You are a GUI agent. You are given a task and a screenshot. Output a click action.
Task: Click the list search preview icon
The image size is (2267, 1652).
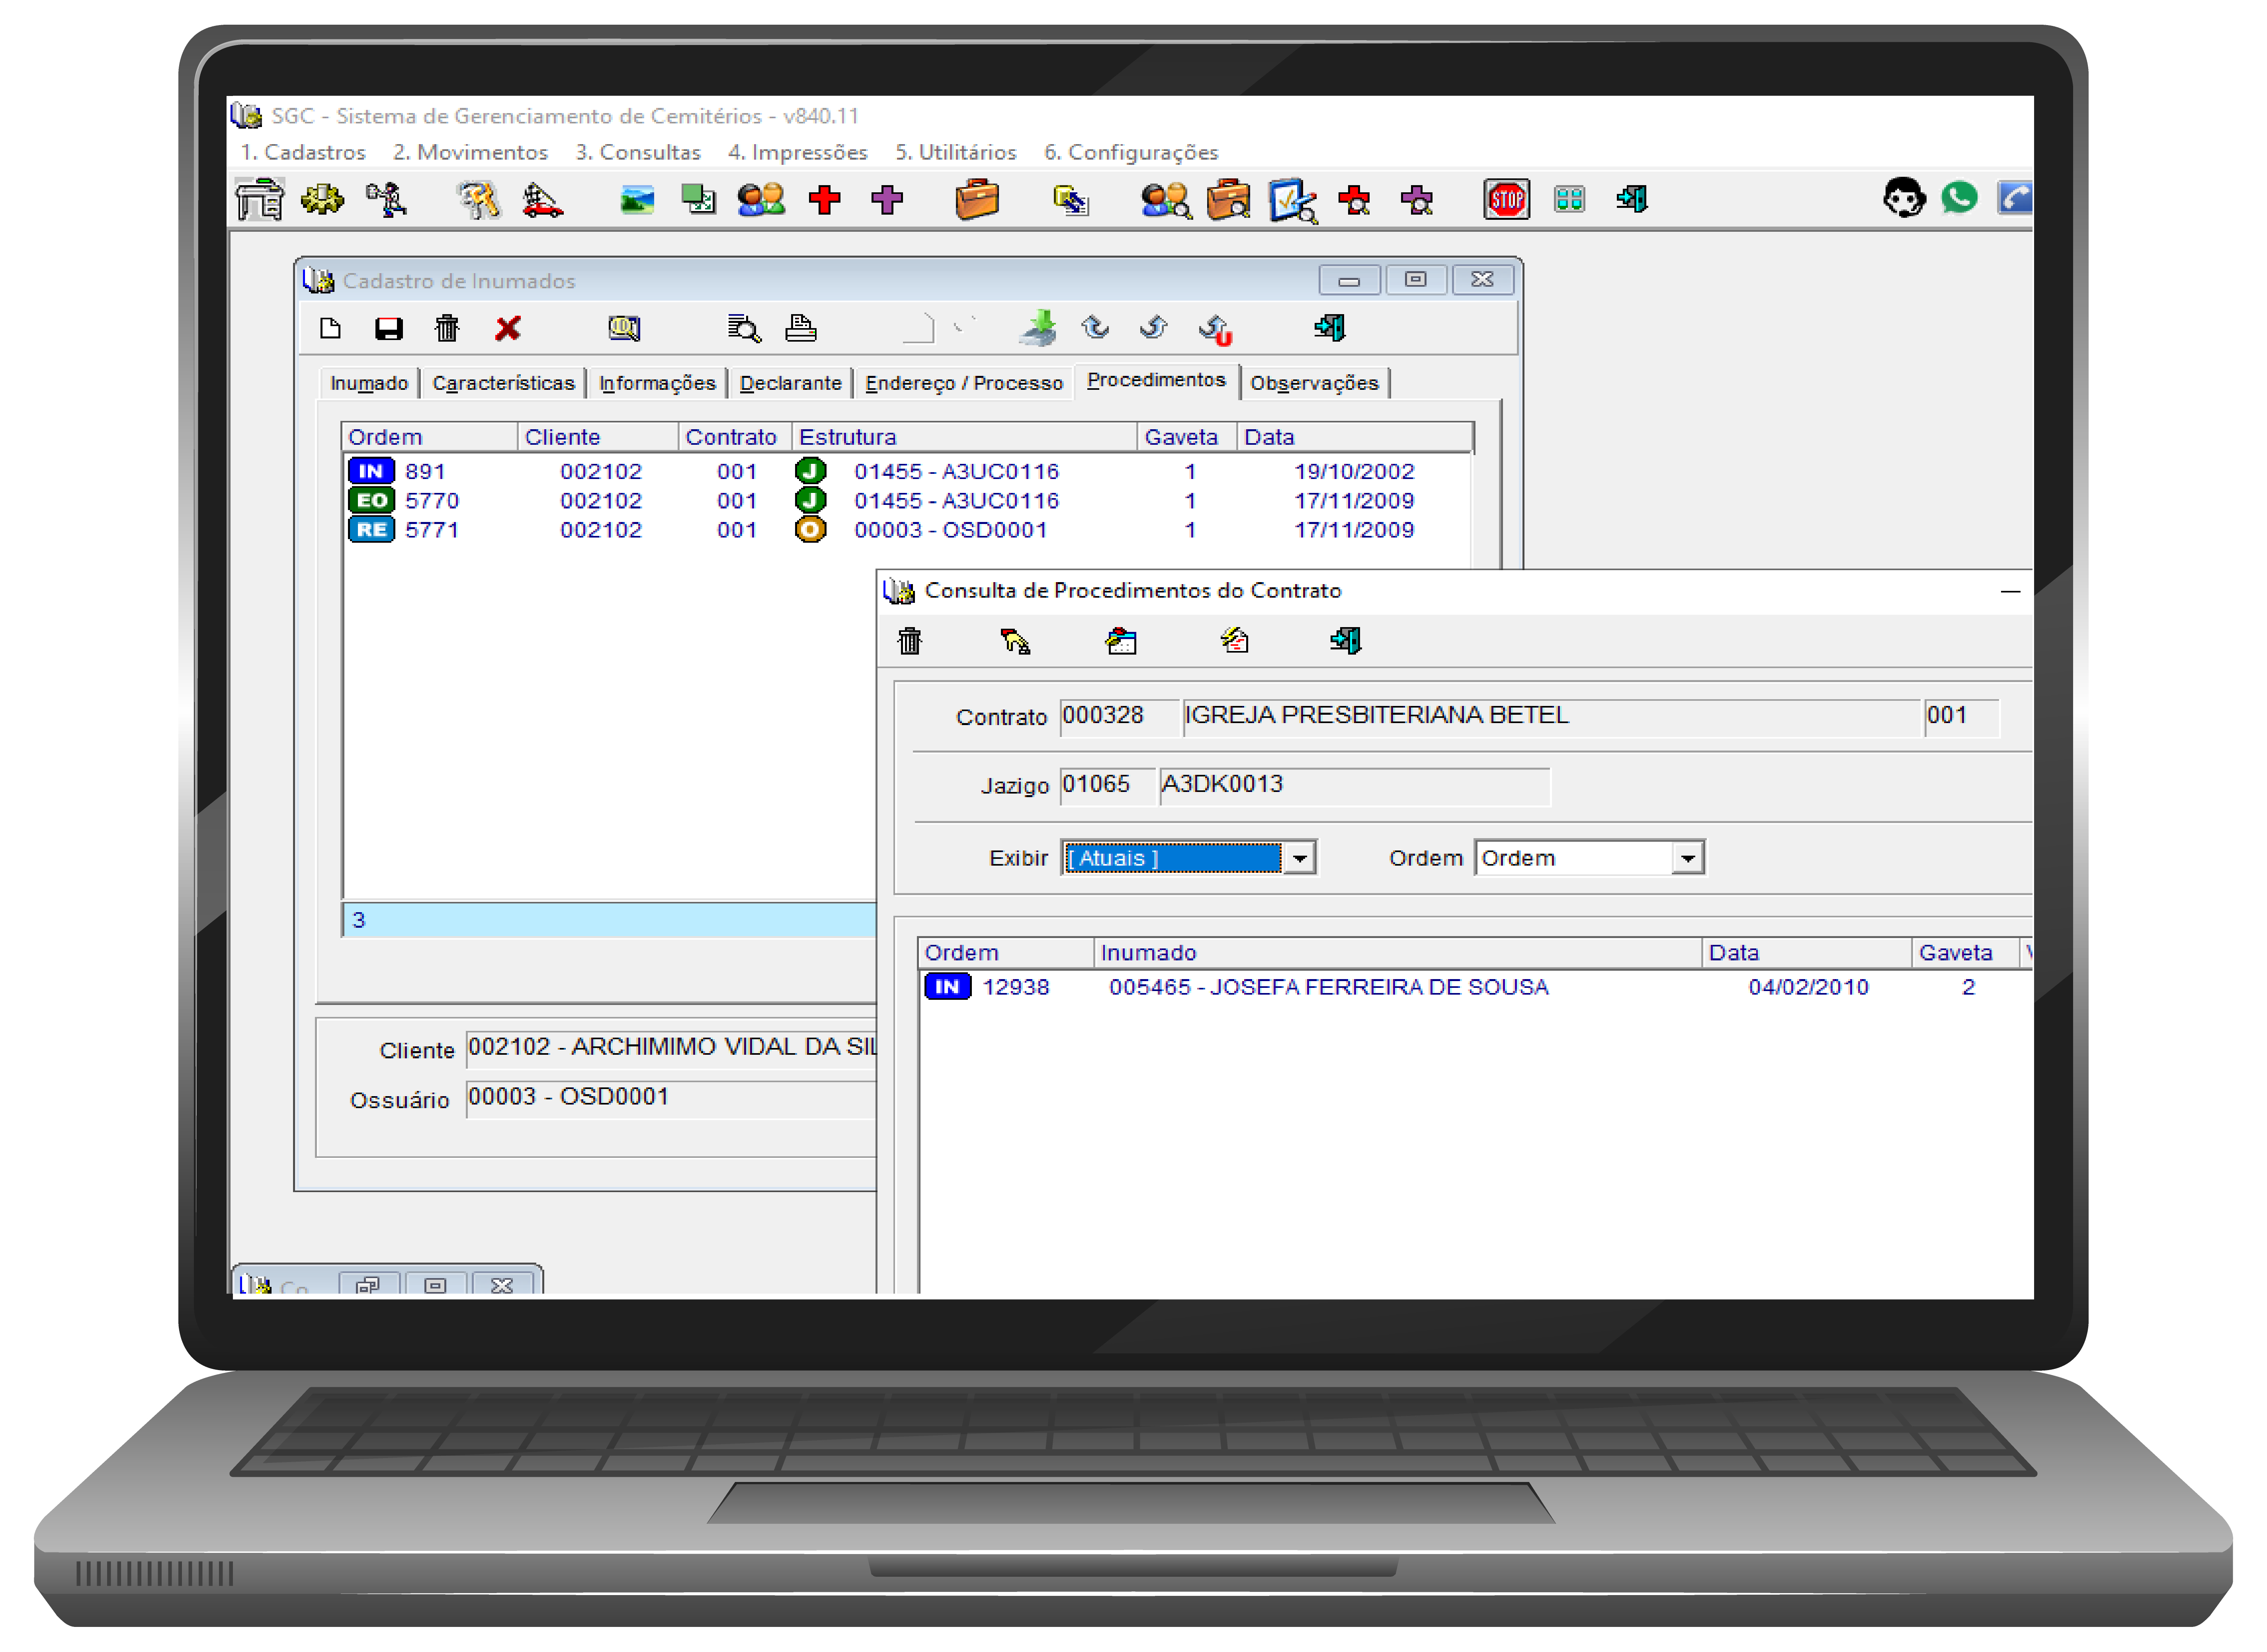[744, 328]
